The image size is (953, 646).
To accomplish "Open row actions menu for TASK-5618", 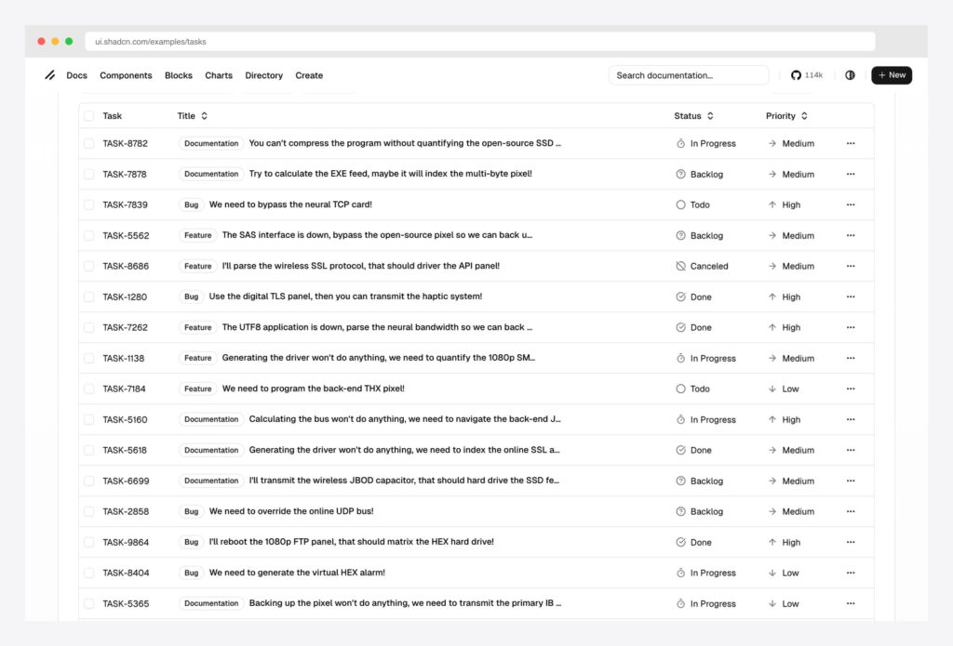I will click(x=851, y=450).
